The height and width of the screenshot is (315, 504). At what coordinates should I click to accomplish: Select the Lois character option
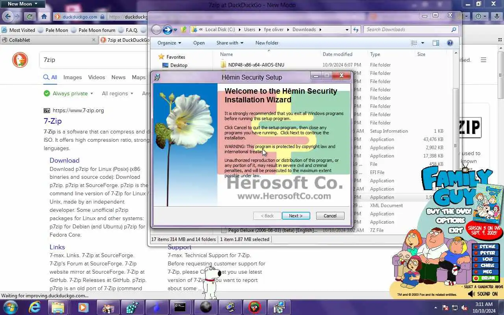486,259
